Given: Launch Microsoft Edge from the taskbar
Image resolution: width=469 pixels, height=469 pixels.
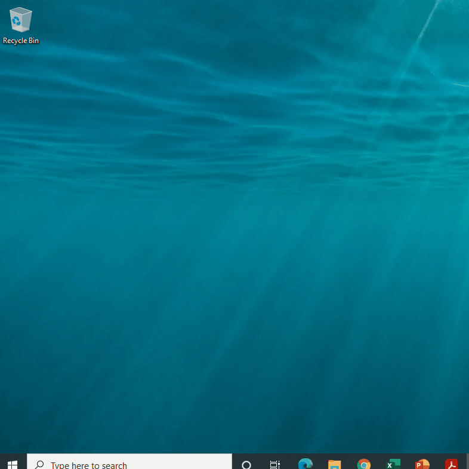Looking at the screenshot, I should point(306,464).
